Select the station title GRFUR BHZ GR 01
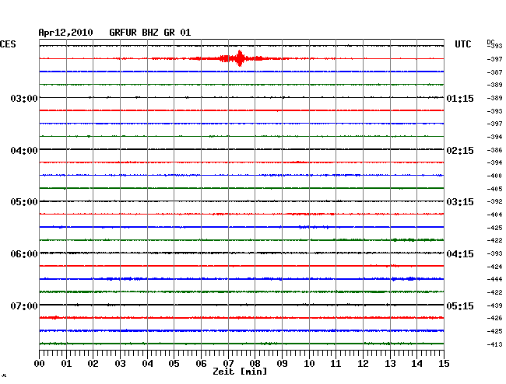The width and height of the screenshot is (506, 384). tap(150, 33)
